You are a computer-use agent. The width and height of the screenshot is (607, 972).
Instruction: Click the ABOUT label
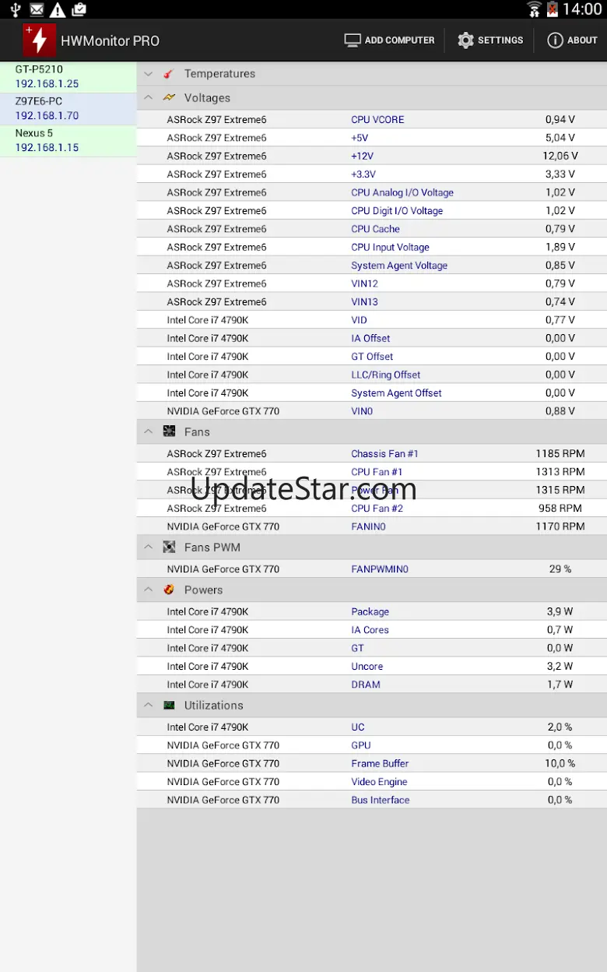click(x=582, y=40)
